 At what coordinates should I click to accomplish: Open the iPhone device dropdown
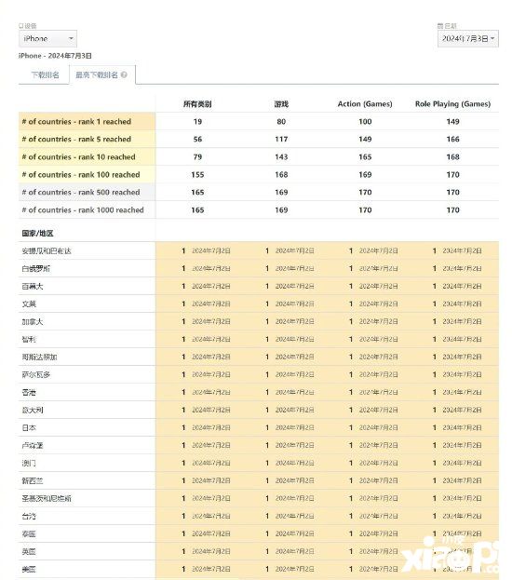coord(47,38)
